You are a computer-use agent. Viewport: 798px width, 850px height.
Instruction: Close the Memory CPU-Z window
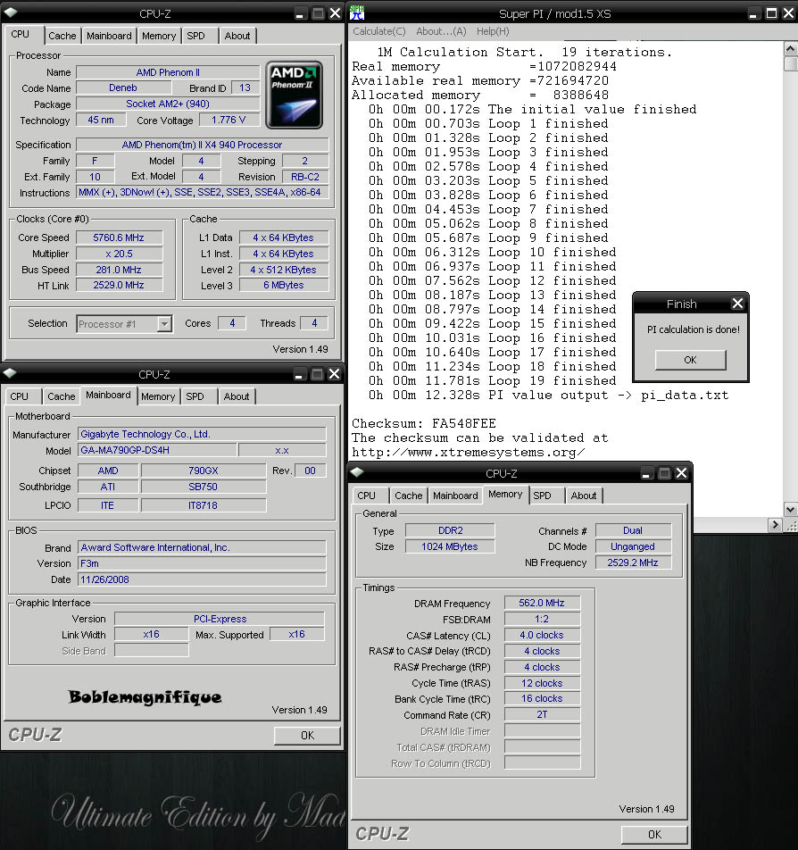click(x=681, y=472)
